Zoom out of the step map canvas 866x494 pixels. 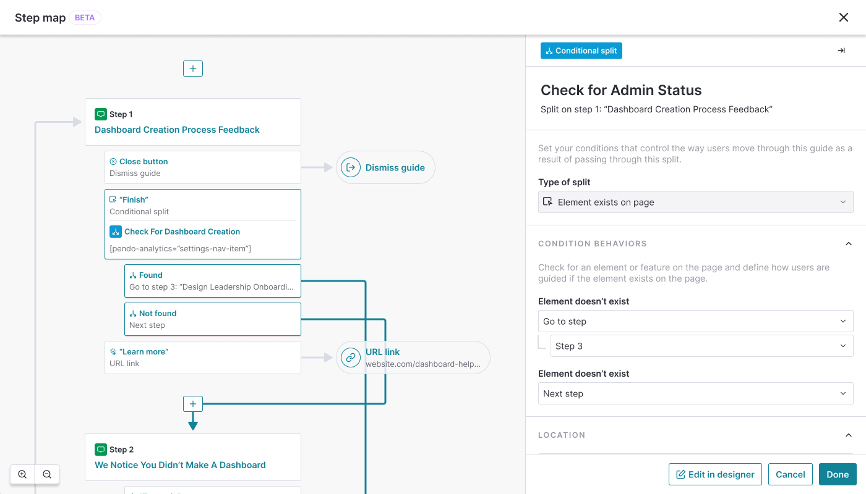tap(47, 474)
